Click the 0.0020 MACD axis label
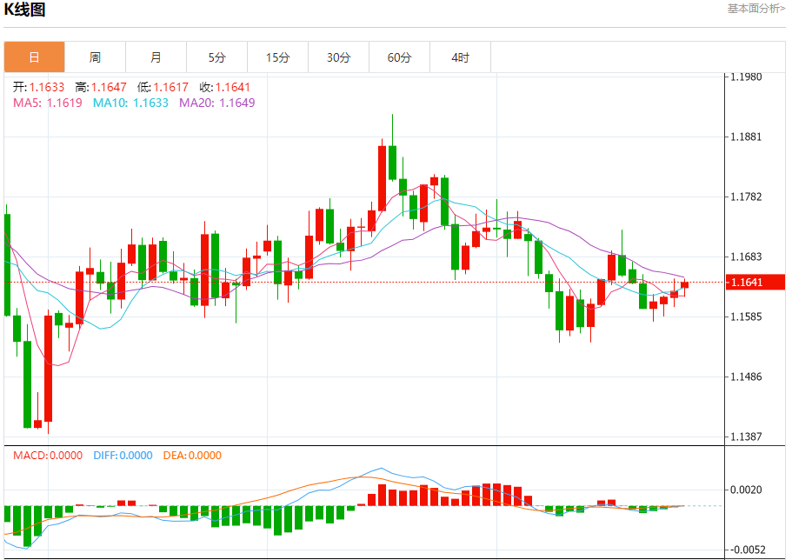Screen dimensions: 792x560 pyautogui.click(x=747, y=490)
